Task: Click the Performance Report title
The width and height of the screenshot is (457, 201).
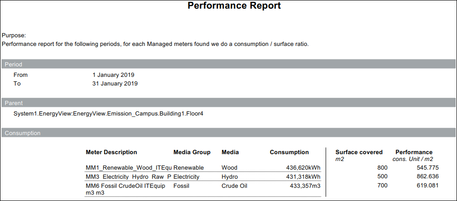Action: [x=234, y=6]
